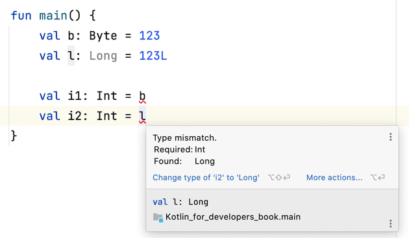Open the 'More actions...' link

[334, 178]
